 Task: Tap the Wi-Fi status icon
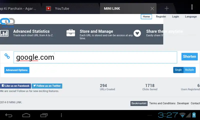click(x=182, y=115)
